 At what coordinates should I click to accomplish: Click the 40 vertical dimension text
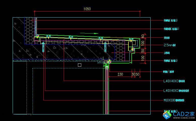click(143, 36)
